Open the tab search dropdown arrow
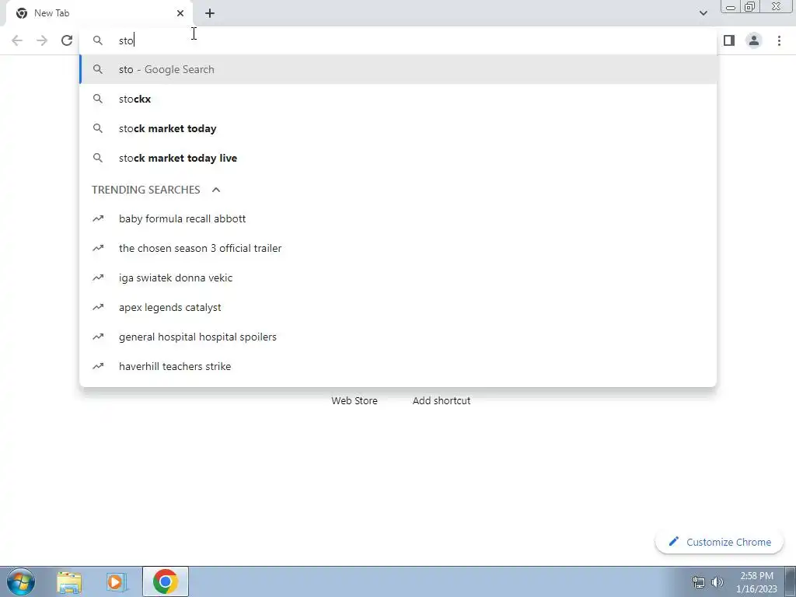The height and width of the screenshot is (597, 796). coord(703,13)
